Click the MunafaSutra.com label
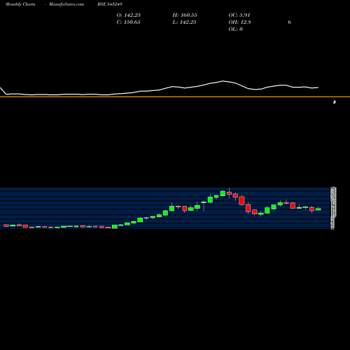Image resolution: width=350 pixels, height=350 pixels. coord(66,4)
